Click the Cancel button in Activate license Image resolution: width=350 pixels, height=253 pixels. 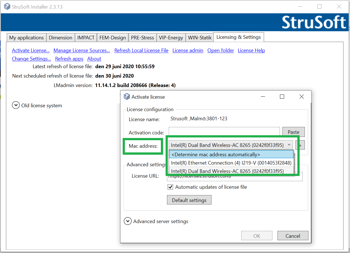click(x=293, y=236)
